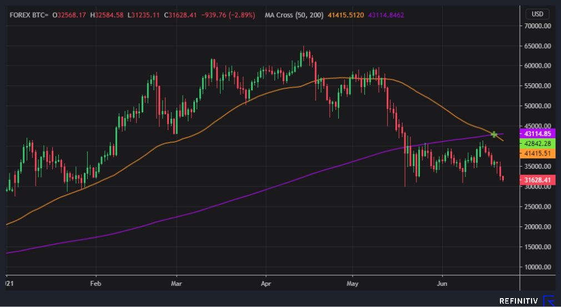
Task: Click the 10000.00 price axis label
Action: click(538, 267)
